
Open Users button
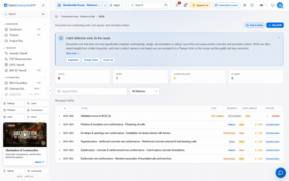pos(37,103)
